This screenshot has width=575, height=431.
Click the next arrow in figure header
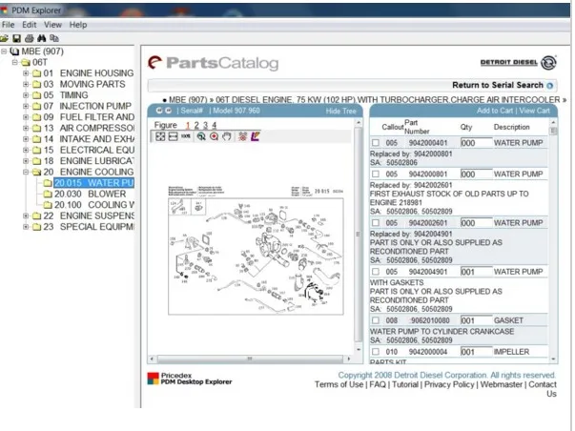coord(169,111)
